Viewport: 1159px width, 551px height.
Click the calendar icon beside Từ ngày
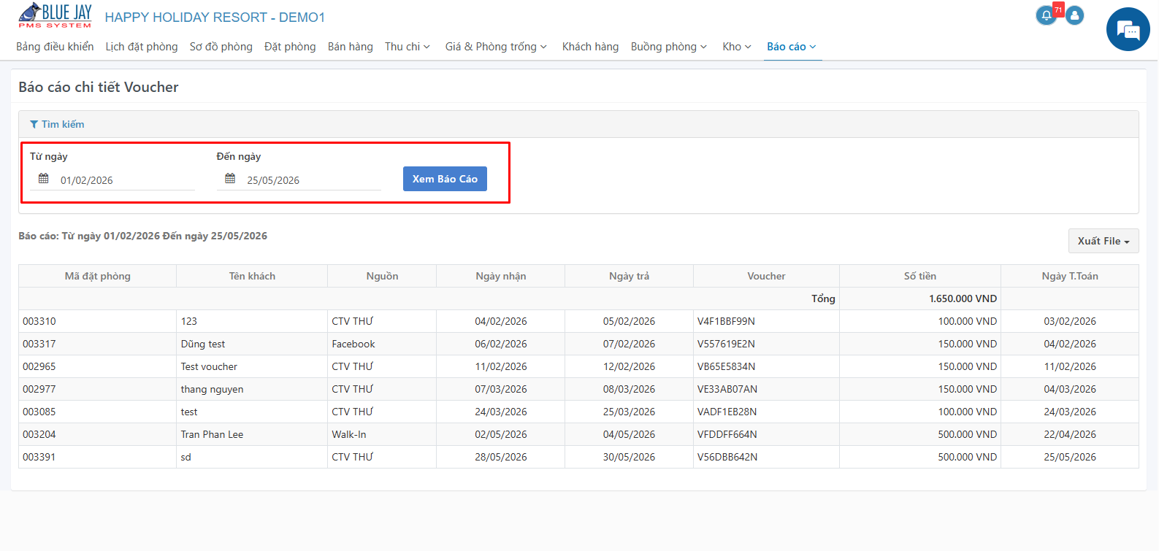point(44,179)
